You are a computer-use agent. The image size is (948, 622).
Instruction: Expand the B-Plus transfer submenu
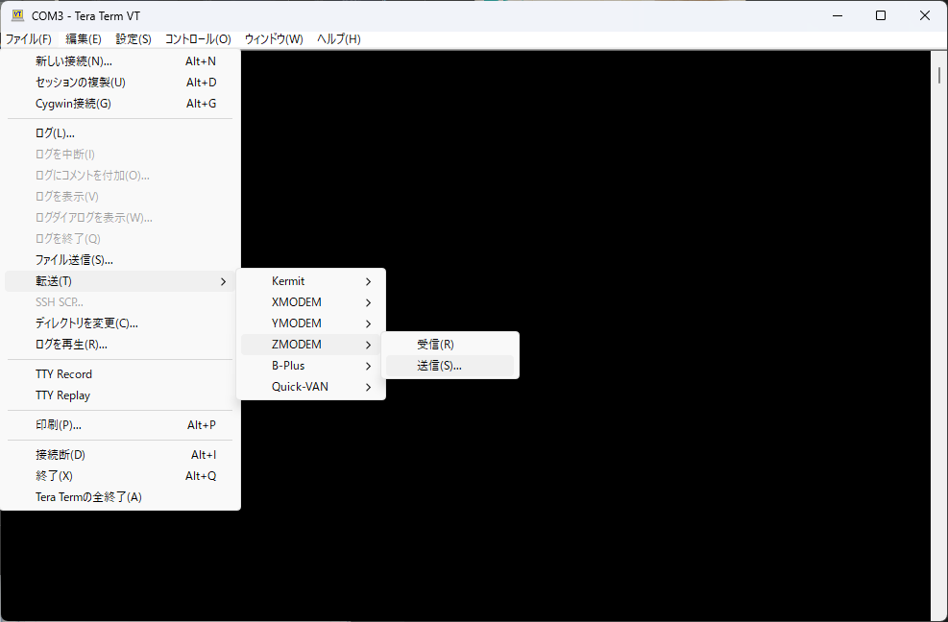pos(311,366)
